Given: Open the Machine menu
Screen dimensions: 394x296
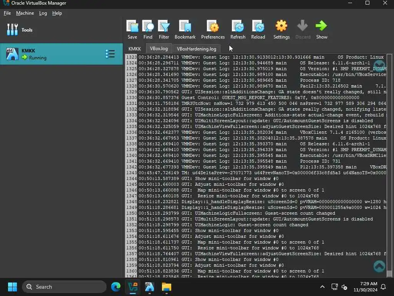Looking at the screenshot, I should [25, 13].
